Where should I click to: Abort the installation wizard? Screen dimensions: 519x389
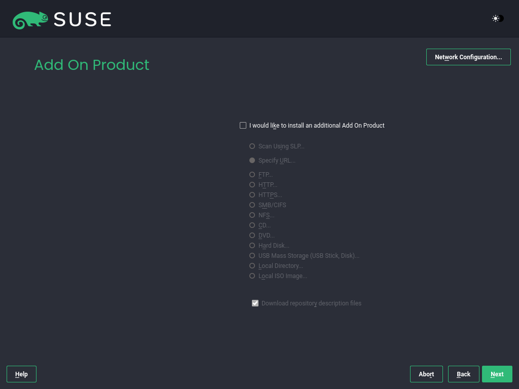[x=426, y=374]
